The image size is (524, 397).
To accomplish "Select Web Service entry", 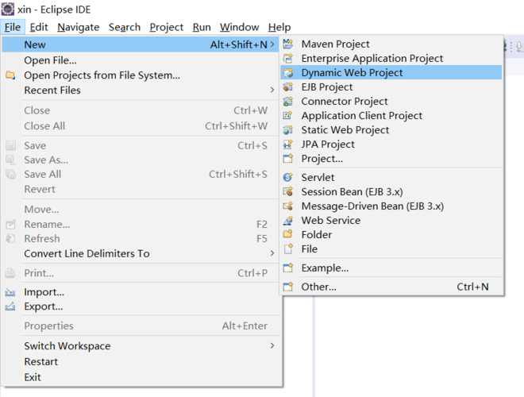I will (391, 221).
